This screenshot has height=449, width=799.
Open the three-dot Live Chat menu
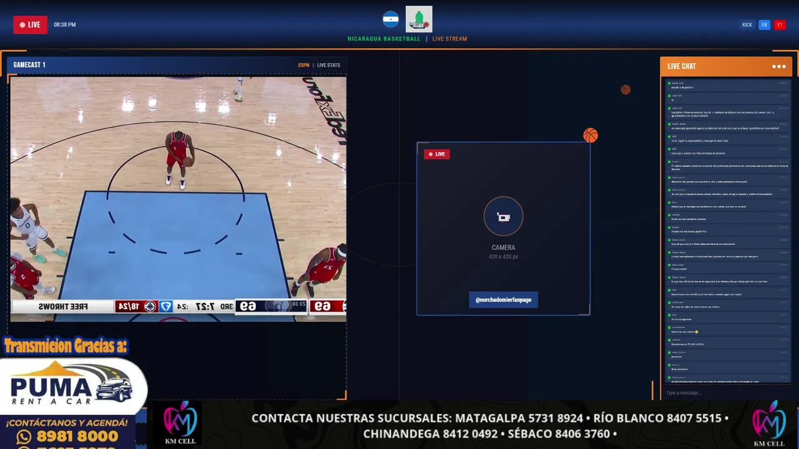(779, 66)
